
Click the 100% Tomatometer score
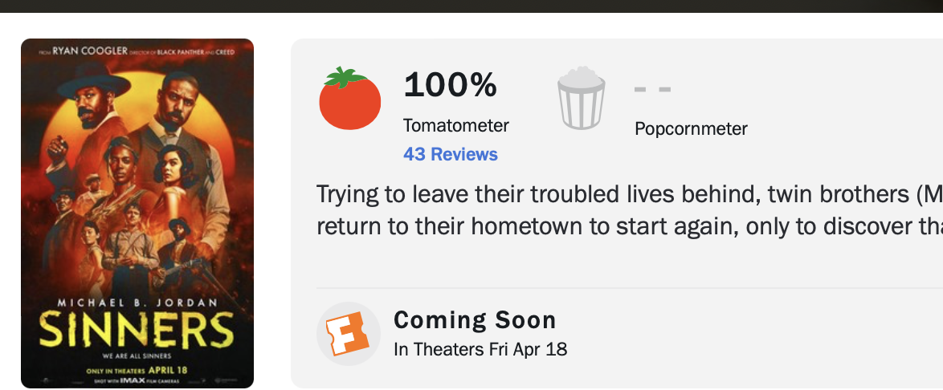pyautogui.click(x=451, y=85)
